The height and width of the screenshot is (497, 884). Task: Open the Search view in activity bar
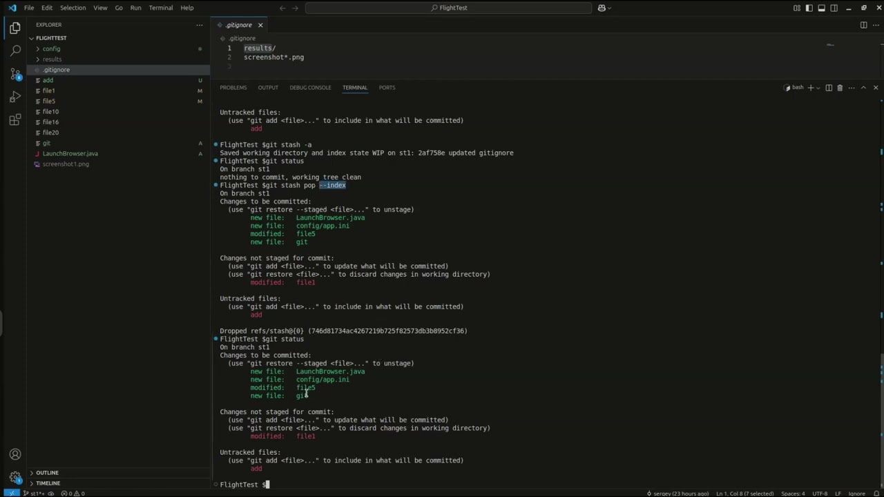15,51
